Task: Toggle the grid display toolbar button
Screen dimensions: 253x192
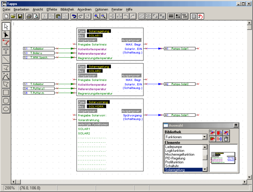Action: (x=194, y=16)
